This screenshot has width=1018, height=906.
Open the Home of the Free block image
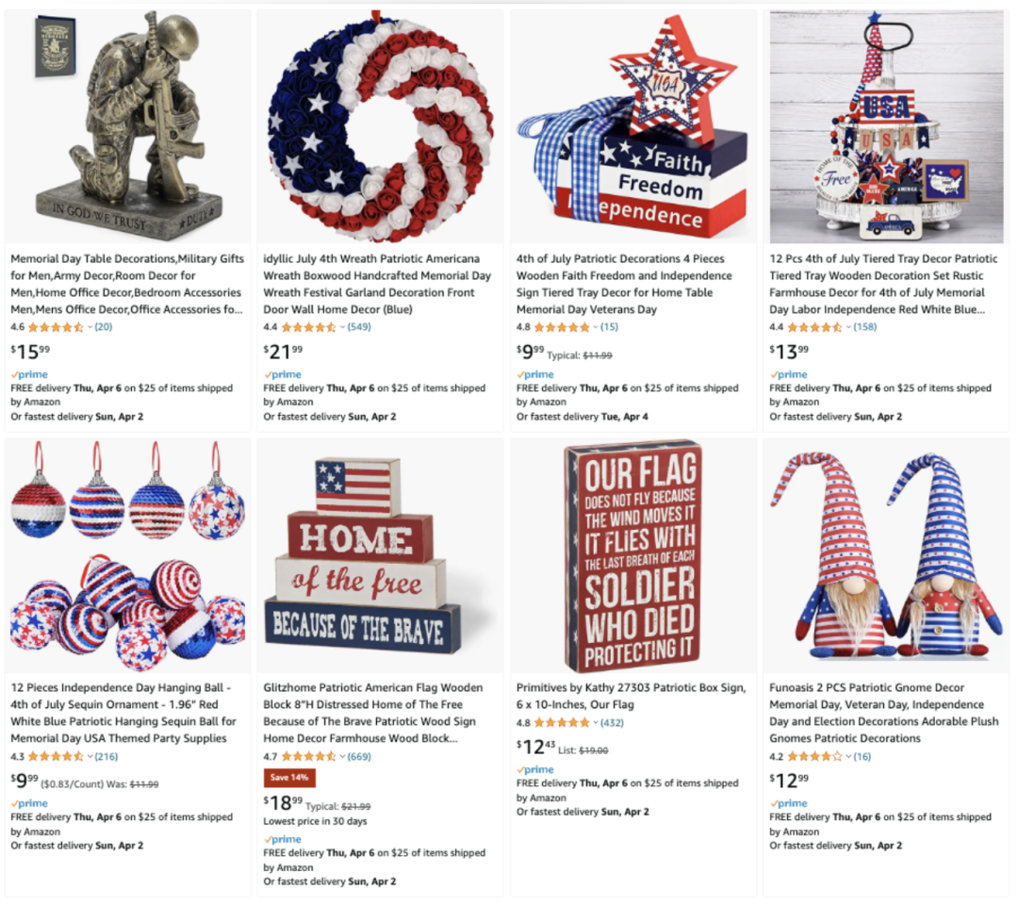tap(380, 556)
